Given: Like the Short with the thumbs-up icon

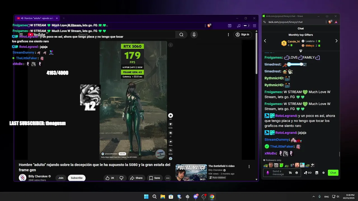Looking at the screenshot, I should (x=171, y=116).
